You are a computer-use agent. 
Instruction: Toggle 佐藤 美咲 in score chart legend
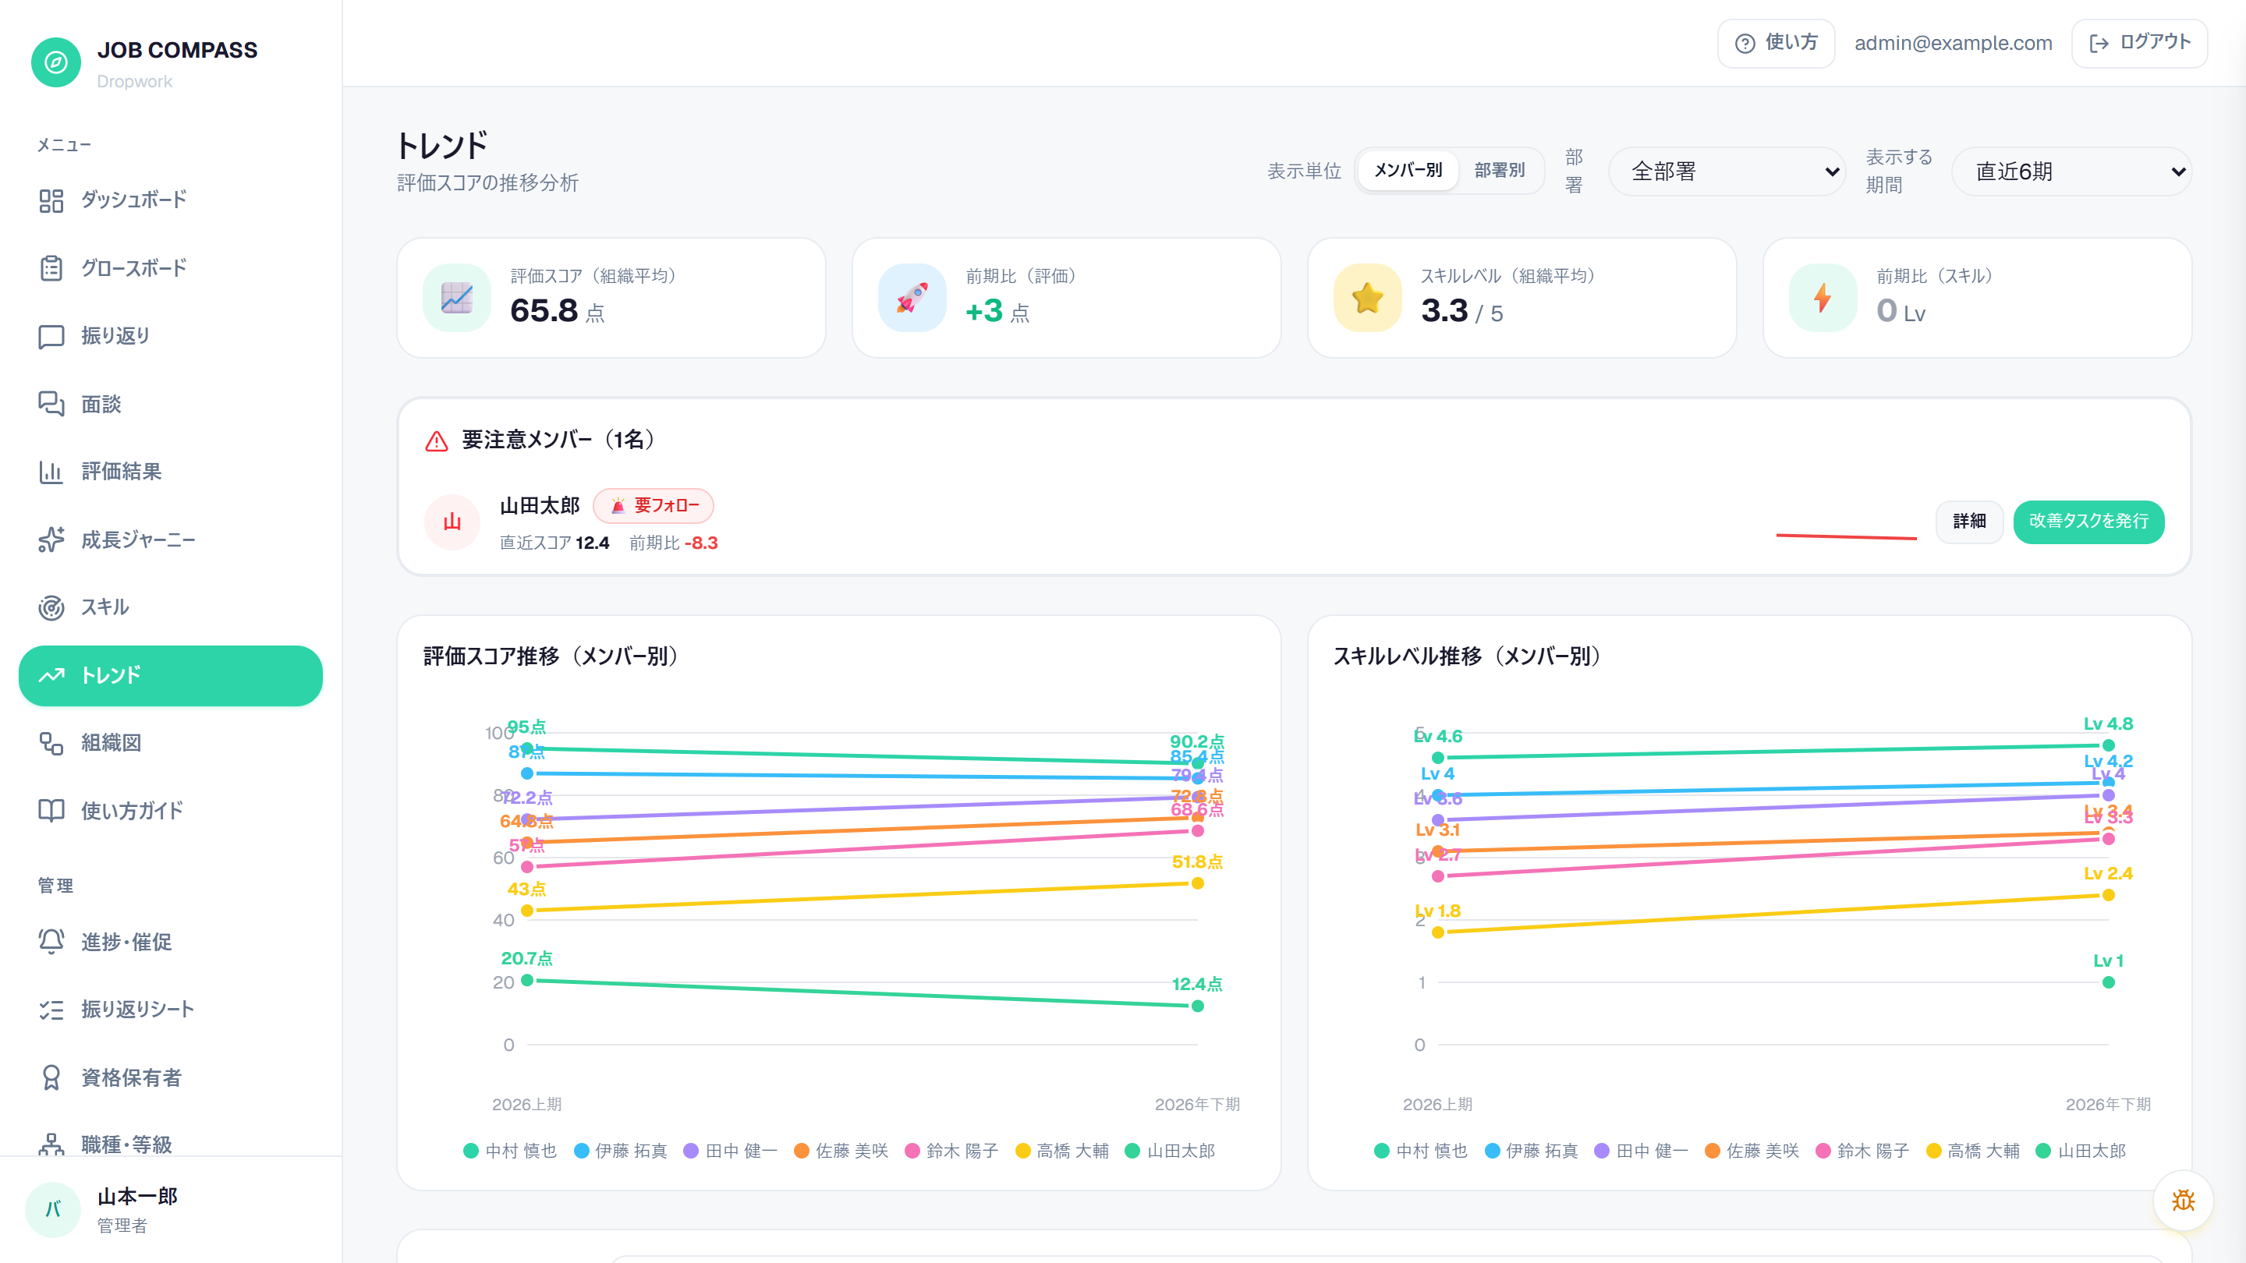coord(841,1152)
